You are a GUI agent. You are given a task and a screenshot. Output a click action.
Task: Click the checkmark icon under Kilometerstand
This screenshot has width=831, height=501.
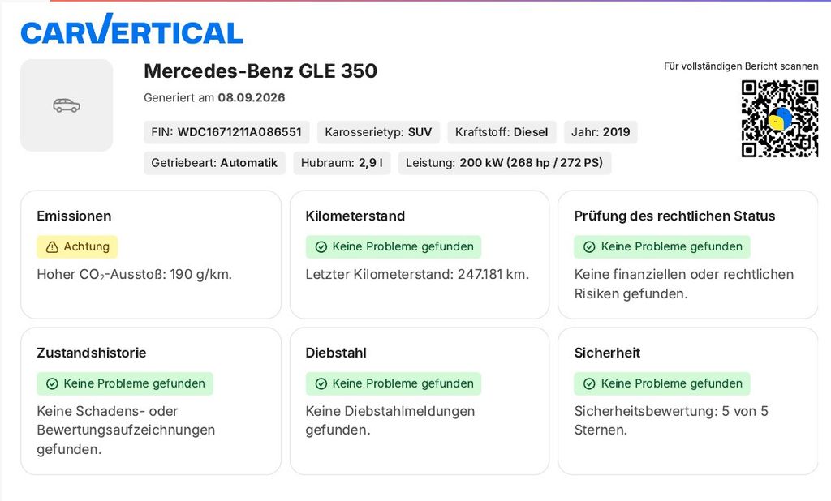(x=321, y=246)
